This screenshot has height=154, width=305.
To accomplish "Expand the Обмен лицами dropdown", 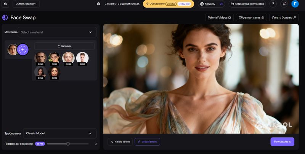I will [x=26, y=4].
